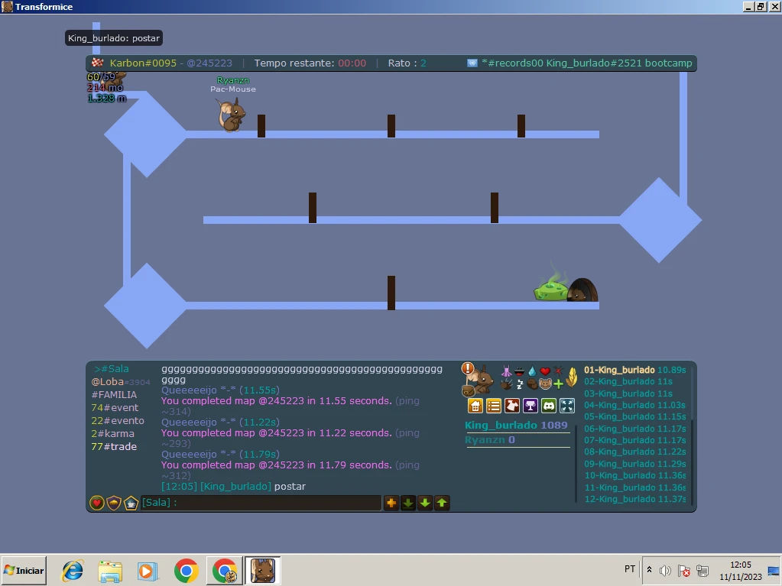Click the Ryanzn mouse character
Viewport: 782px width, 586px height.
[x=231, y=115]
